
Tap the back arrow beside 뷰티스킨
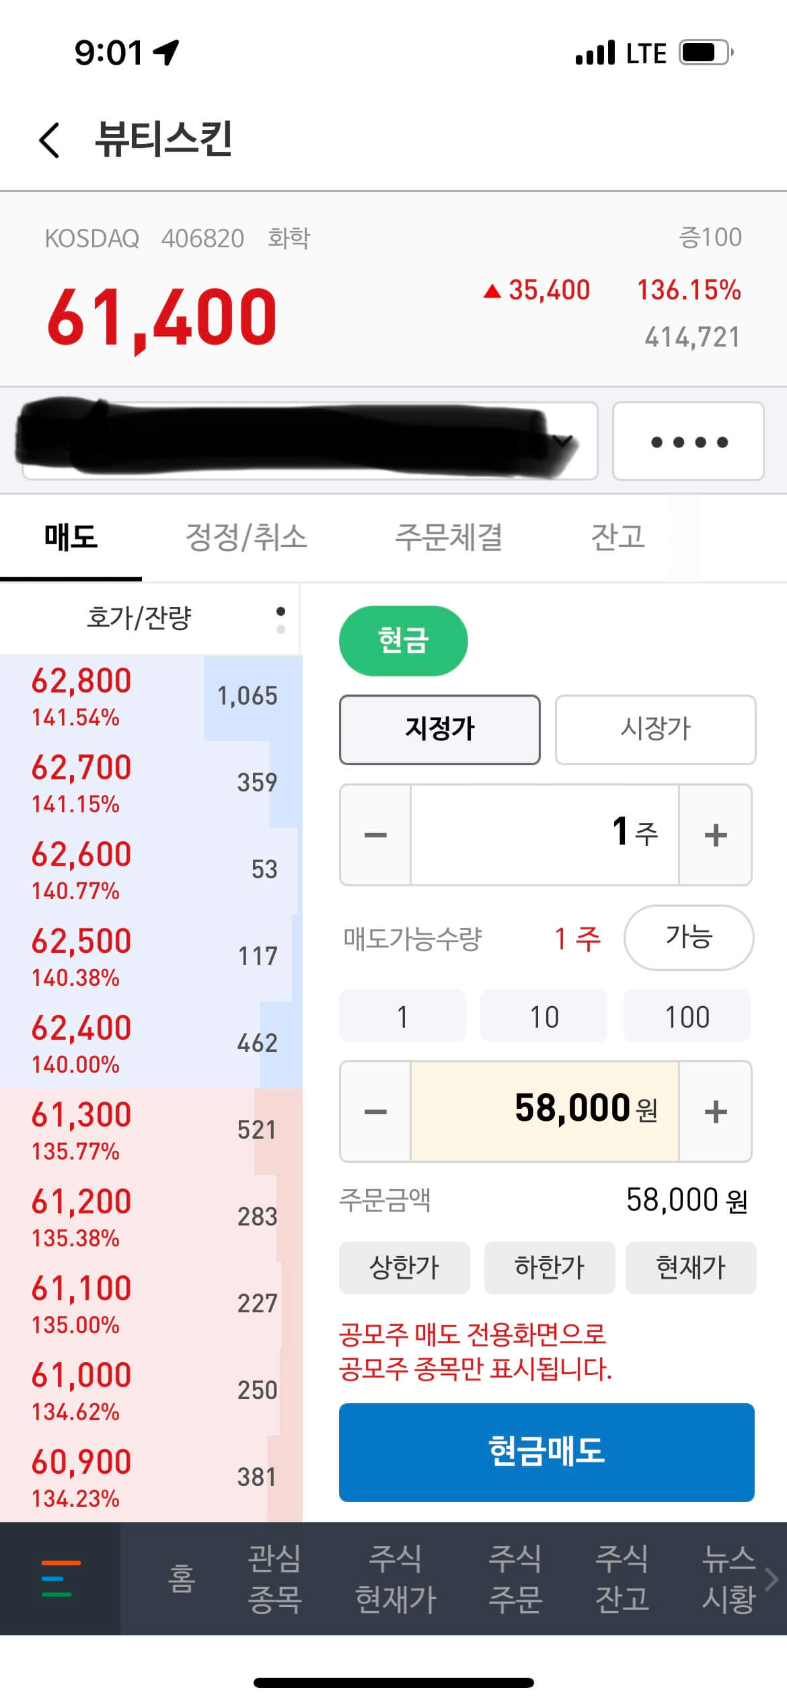pos(50,141)
